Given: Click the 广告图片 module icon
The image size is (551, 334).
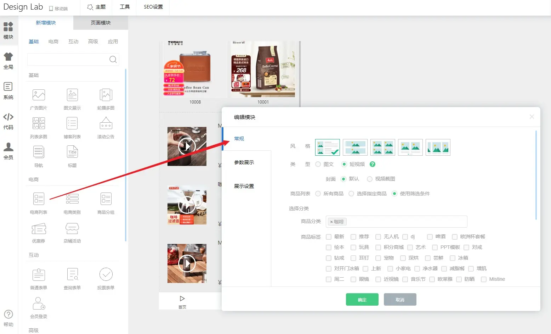Looking at the screenshot, I should pos(39,95).
